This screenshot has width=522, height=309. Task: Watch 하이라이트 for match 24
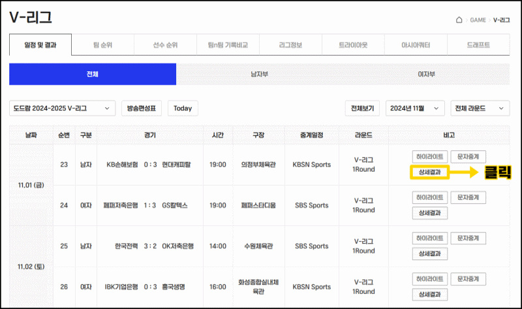429,197
